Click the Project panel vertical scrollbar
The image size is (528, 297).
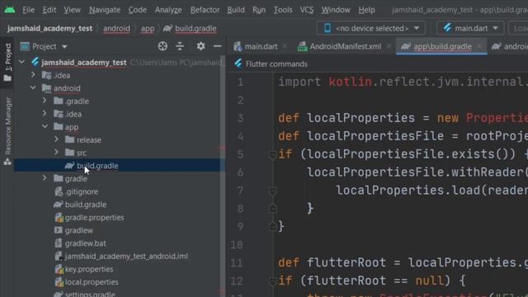(222, 175)
